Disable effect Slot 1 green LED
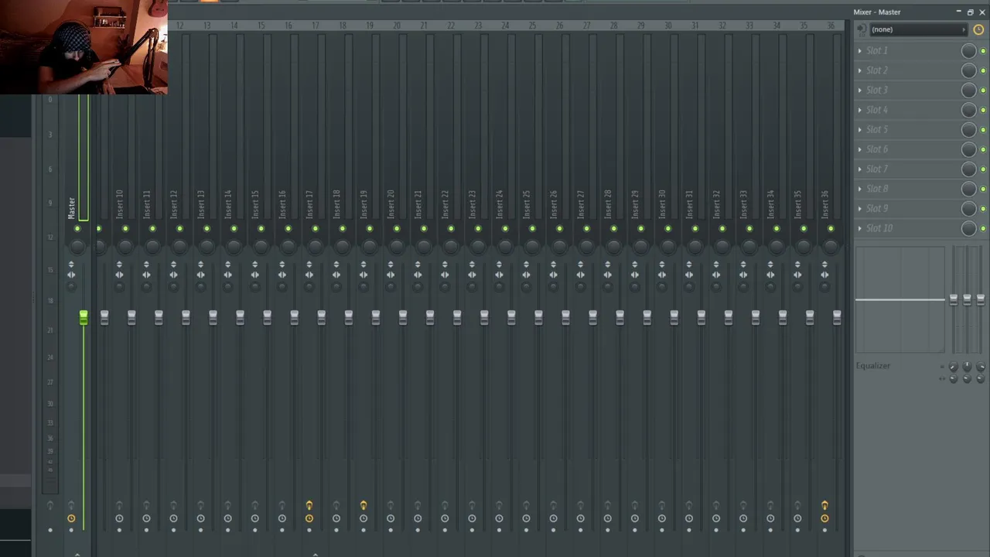 983,51
